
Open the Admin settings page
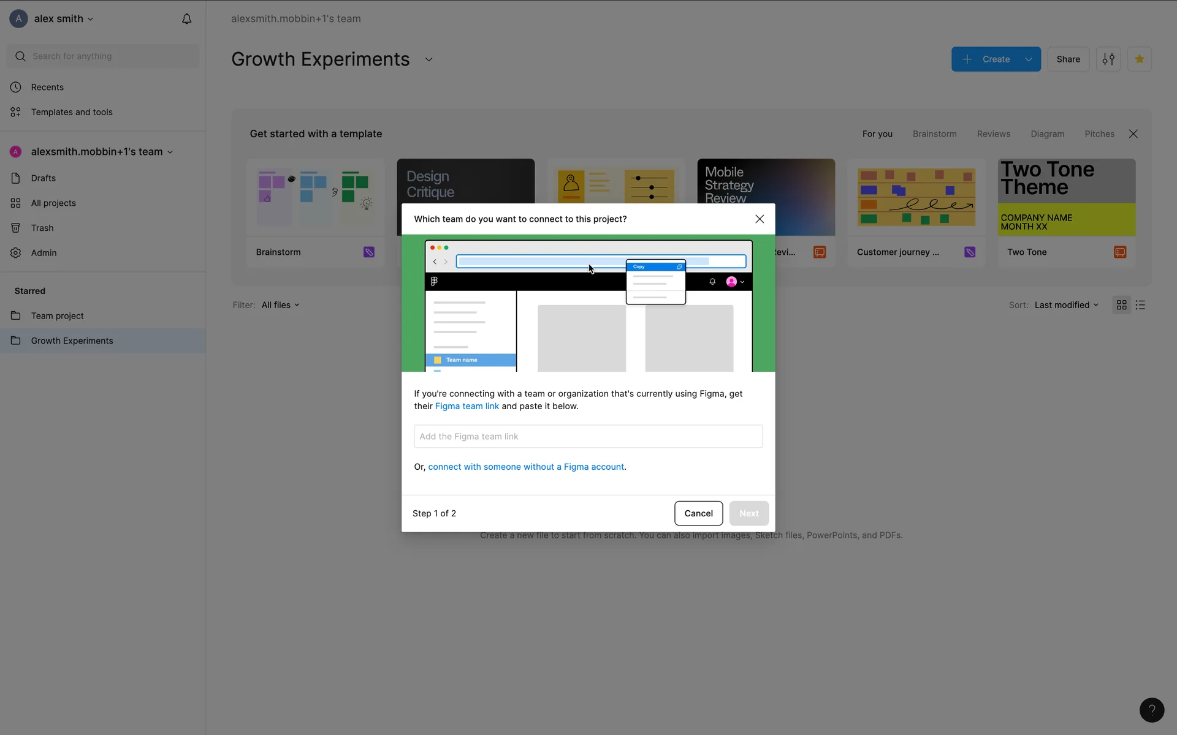click(x=44, y=253)
